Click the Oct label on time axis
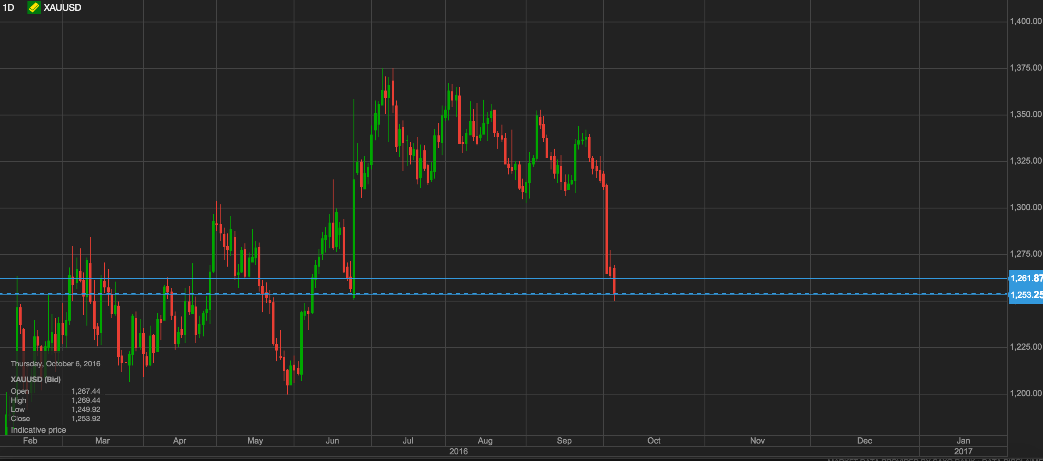The image size is (1043, 461). [654, 441]
